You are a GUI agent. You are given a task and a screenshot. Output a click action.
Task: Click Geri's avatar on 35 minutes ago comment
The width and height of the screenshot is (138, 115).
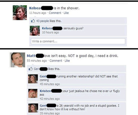pos(33,108)
